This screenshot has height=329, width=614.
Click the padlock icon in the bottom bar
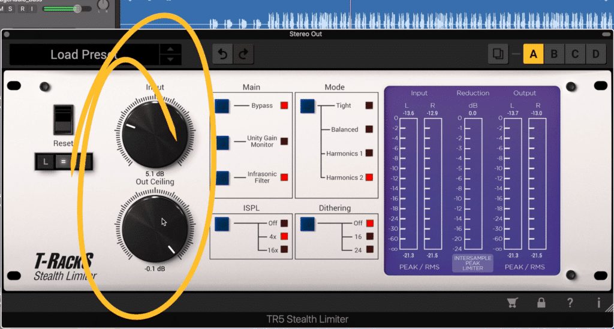[x=541, y=303]
